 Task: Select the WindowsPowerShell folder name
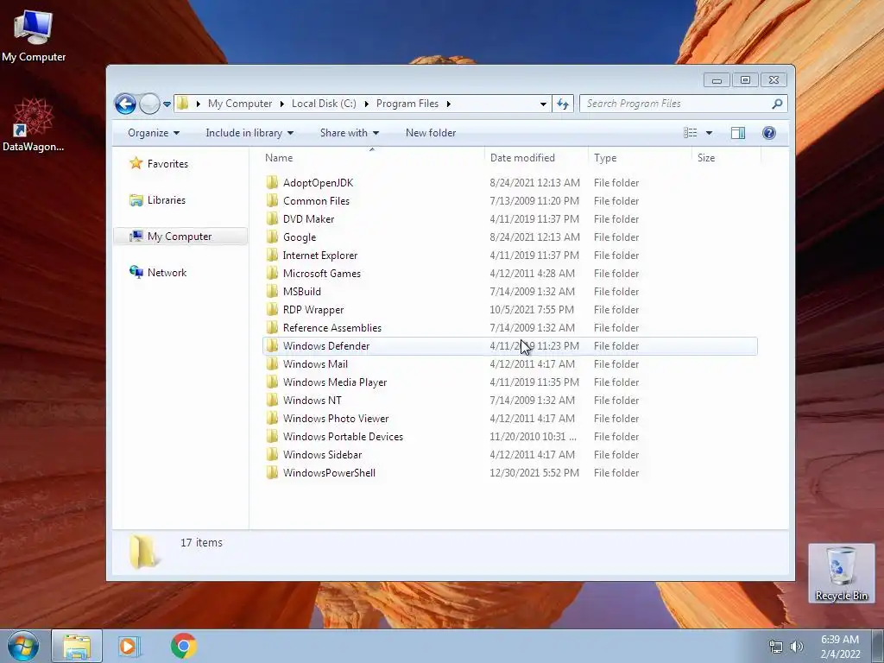coord(329,473)
